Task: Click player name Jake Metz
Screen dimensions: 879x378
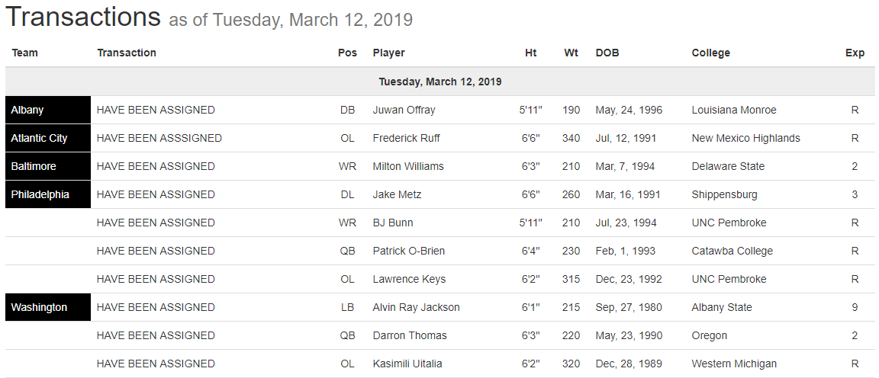Action: (x=397, y=194)
